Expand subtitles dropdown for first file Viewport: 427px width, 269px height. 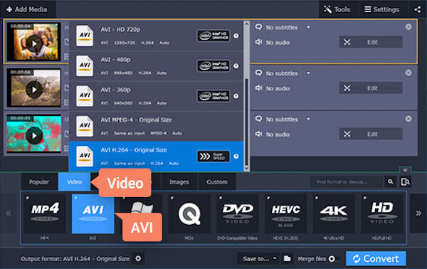pyautogui.click(x=308, y=27)
